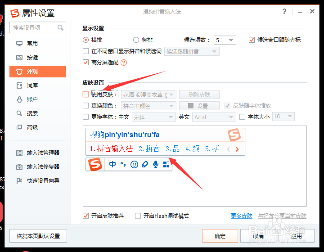324x252 pixels.
Task: Enable 开启Flash调试模式 checkbox
Action: [x=138, y=216]
